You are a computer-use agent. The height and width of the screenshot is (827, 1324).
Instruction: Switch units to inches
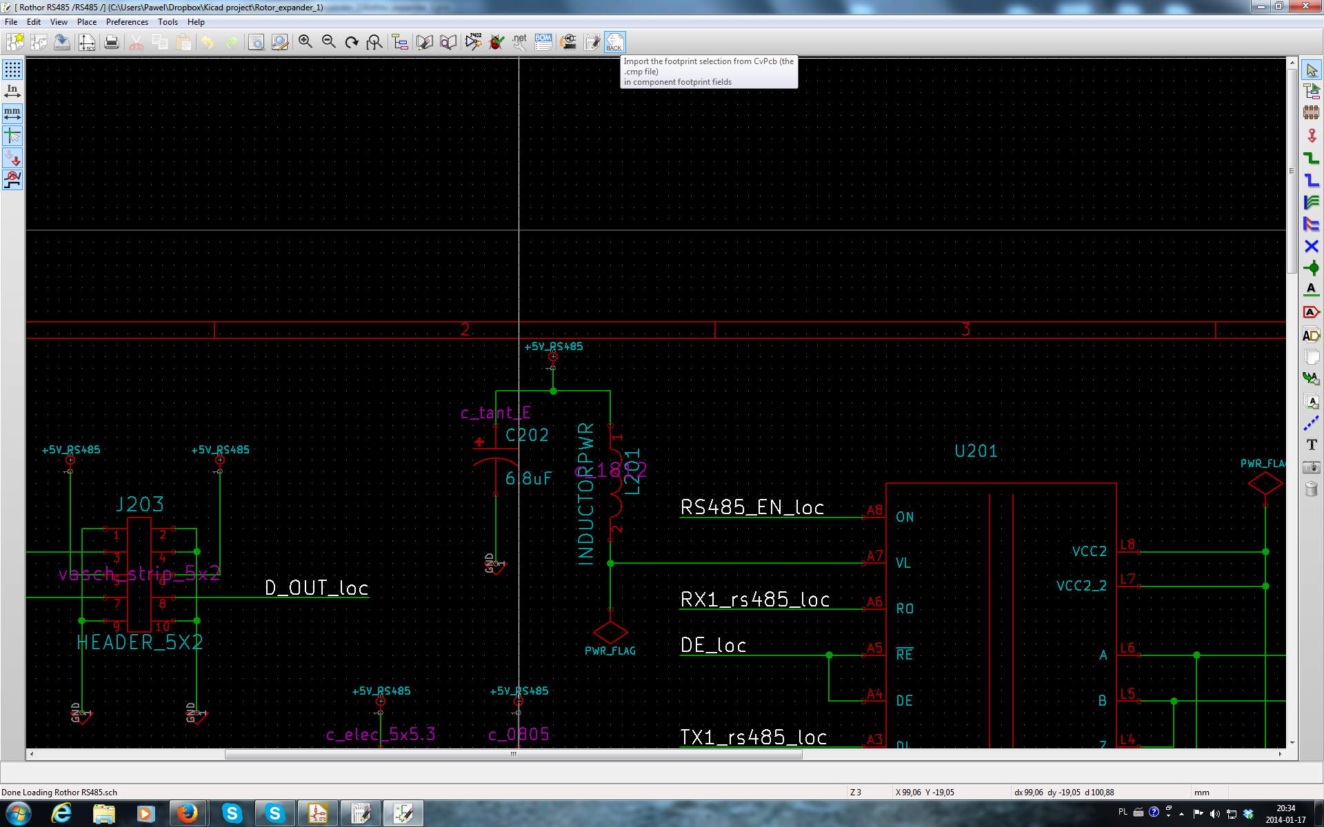tap(12, 91)
